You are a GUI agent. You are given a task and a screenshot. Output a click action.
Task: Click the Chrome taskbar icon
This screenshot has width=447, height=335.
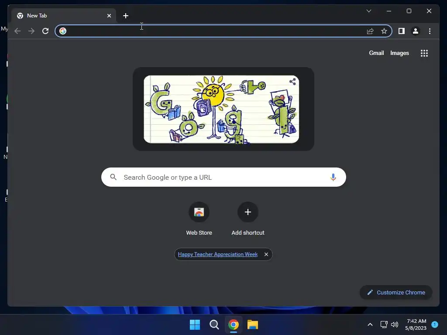coord(234,325)
